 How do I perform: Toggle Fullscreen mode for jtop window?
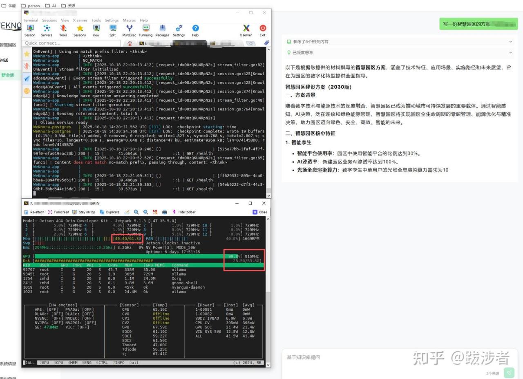coord(58,212)
